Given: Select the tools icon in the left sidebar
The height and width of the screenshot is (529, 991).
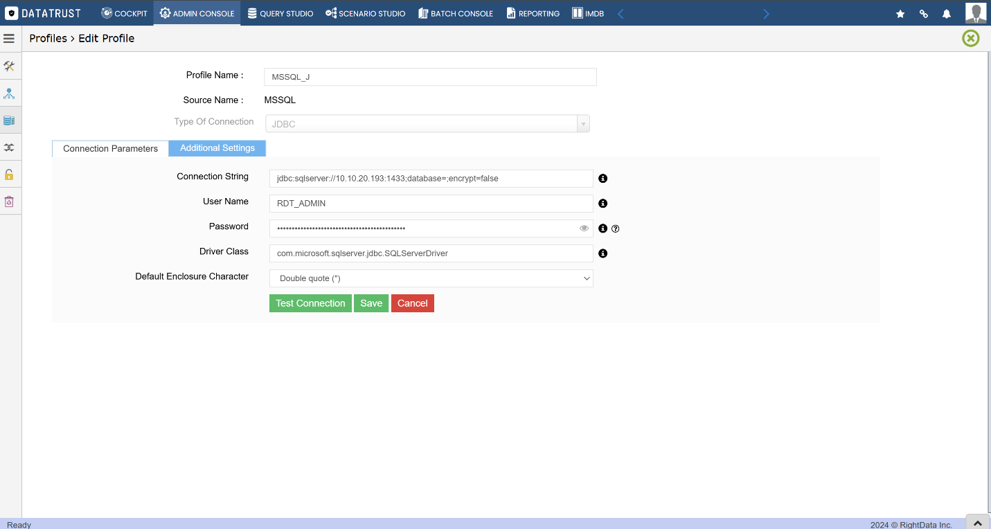Looking at the screenshot, I should point(9,66).
